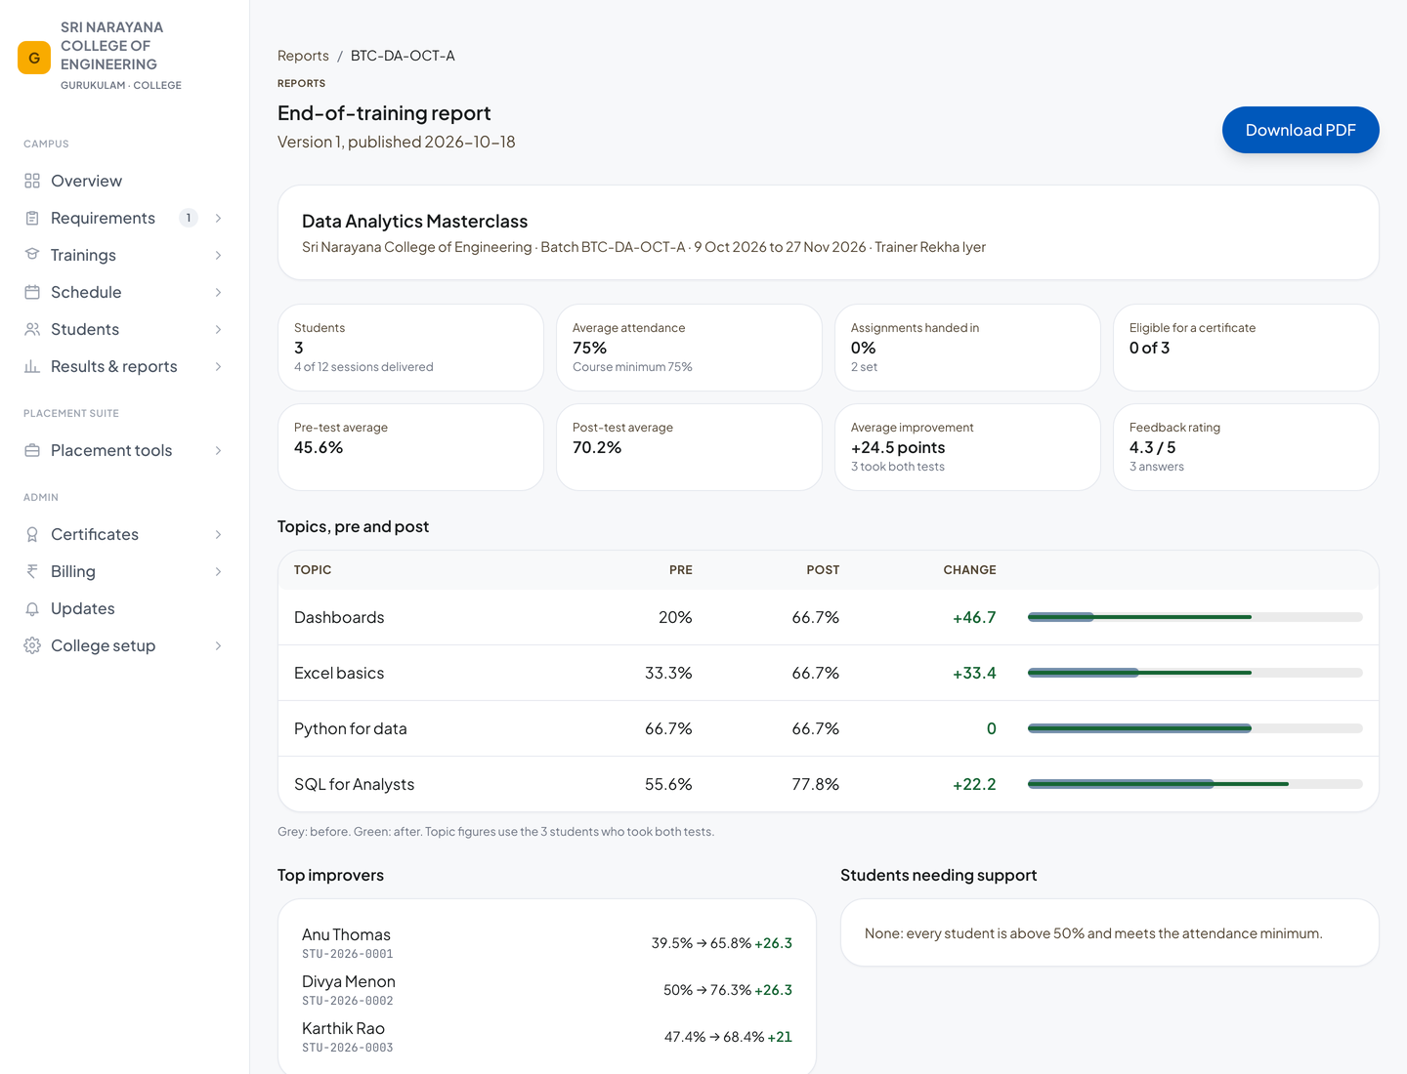Expand the Schedule menu chevron
The height and width of the screenshot is (1074, 1407).
[x=218, y=292]
